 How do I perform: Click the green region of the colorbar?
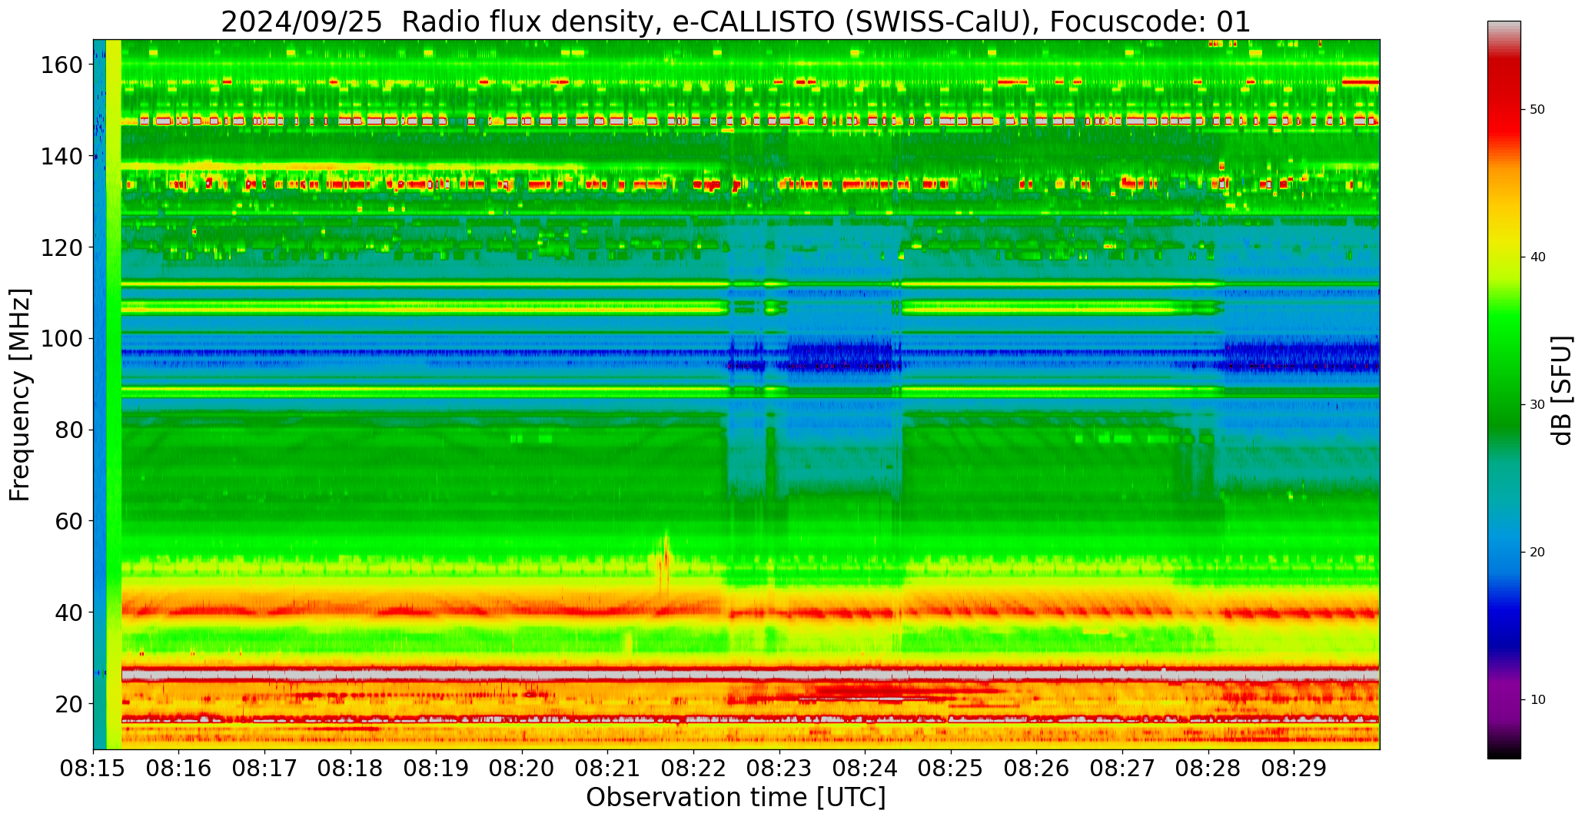click(x=1504, y=369)
